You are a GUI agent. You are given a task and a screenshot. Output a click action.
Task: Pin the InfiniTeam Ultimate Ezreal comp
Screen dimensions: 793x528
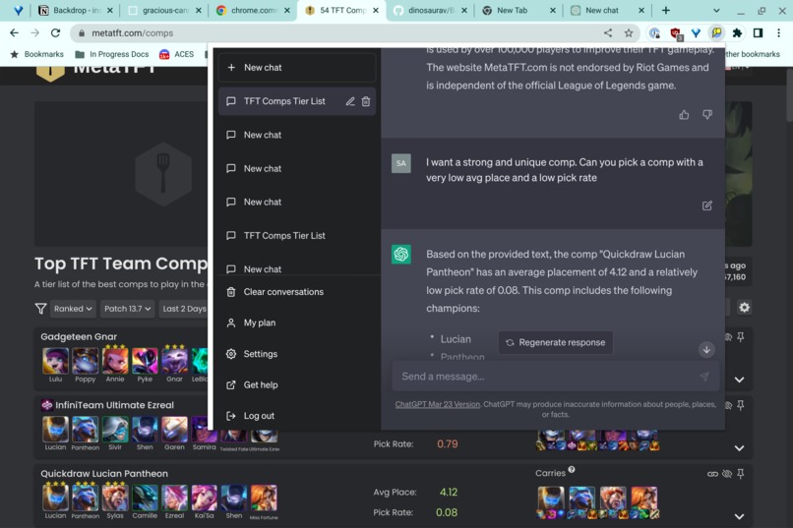pos(741,405)
